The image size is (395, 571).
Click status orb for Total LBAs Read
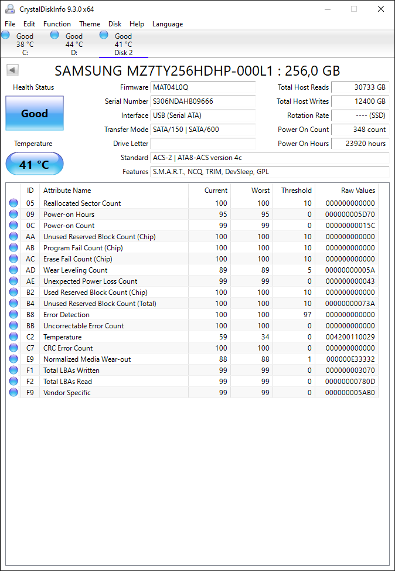pos(13,381)
